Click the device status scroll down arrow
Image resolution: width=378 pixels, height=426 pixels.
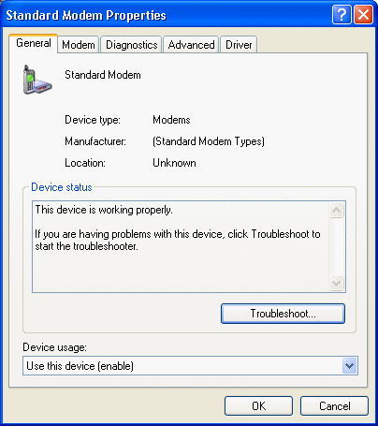pyautogui.click(x=336, y=283)
